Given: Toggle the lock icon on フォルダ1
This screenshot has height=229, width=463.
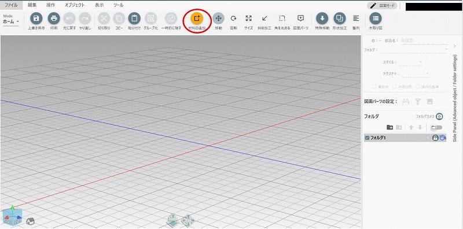Looking at the screenshot, I should 435,138.
